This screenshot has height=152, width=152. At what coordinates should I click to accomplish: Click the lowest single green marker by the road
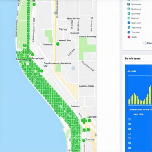(x=84, y=140)
